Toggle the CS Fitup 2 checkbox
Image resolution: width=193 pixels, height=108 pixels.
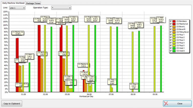point(171,37)
